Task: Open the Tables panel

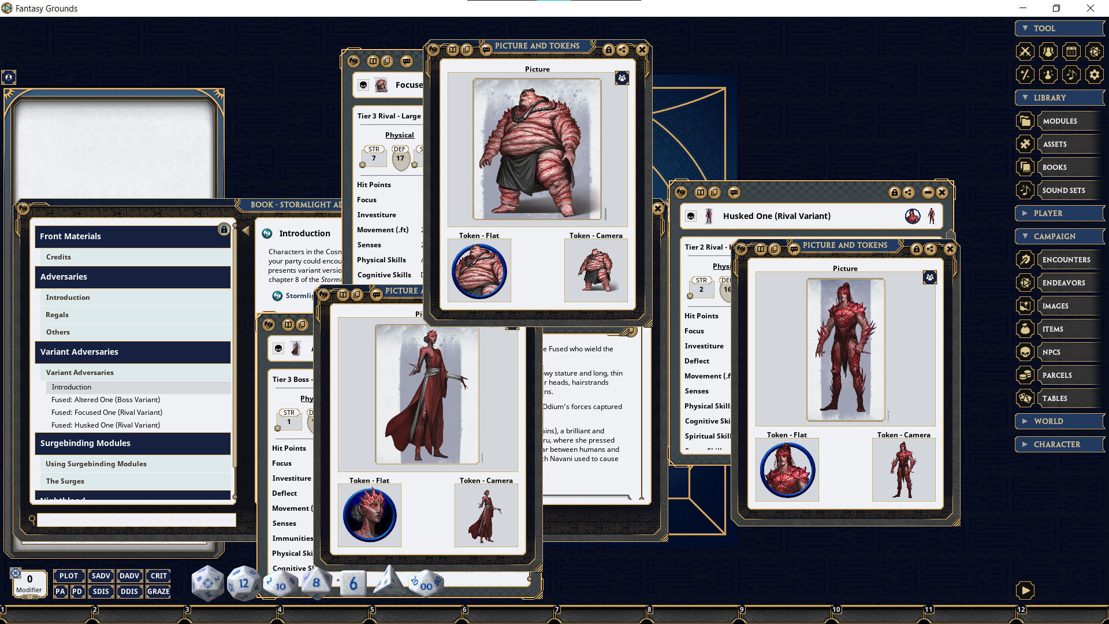Action: click(x=1055, y=398)
